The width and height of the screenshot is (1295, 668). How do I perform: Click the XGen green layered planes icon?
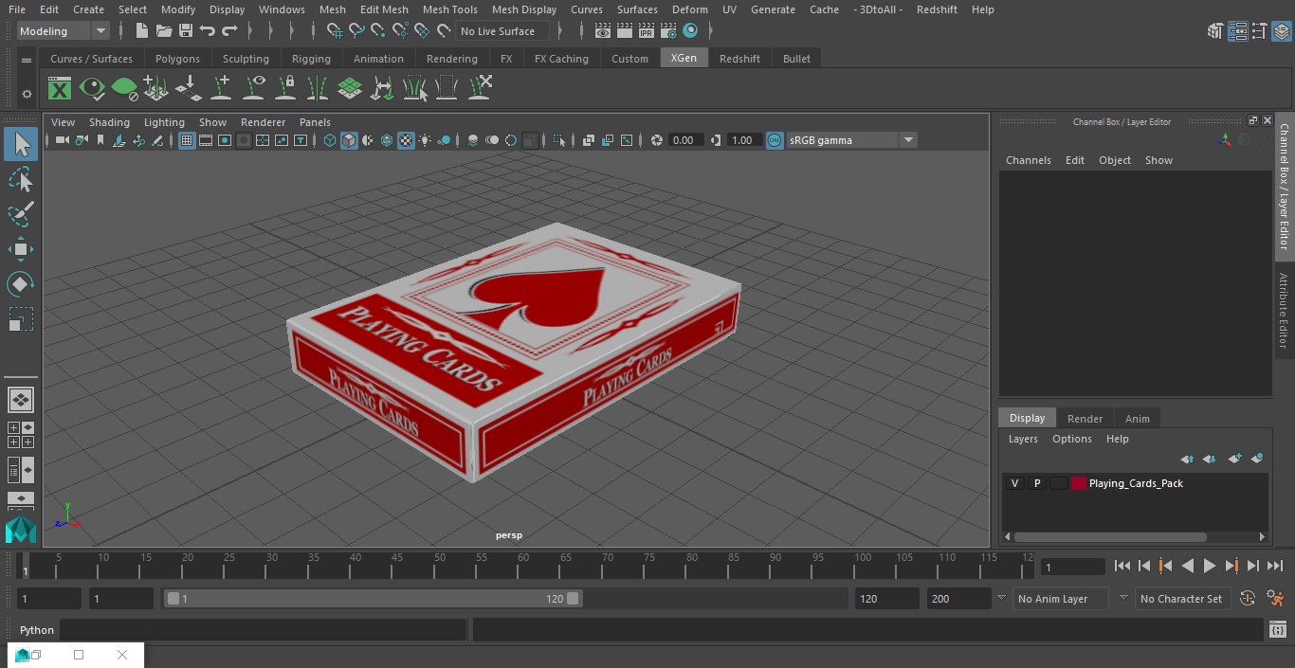click(x=350, y=89)
